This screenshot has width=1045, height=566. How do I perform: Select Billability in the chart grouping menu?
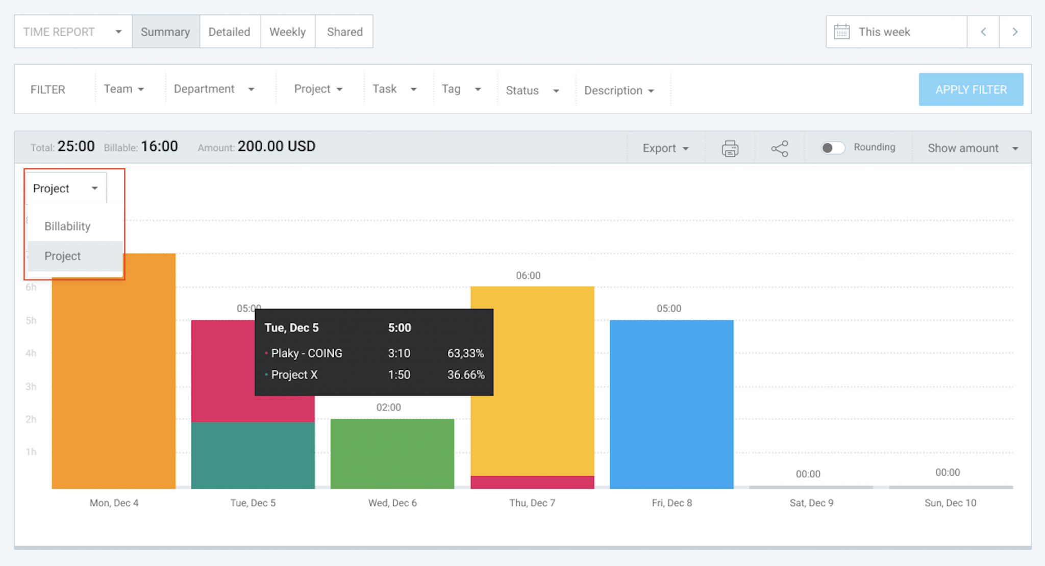(x=67, y=226)
